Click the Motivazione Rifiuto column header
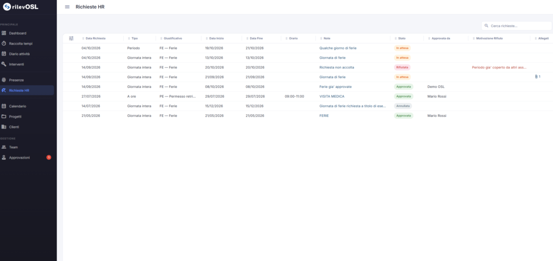553x261 pixels. point(489,38)
